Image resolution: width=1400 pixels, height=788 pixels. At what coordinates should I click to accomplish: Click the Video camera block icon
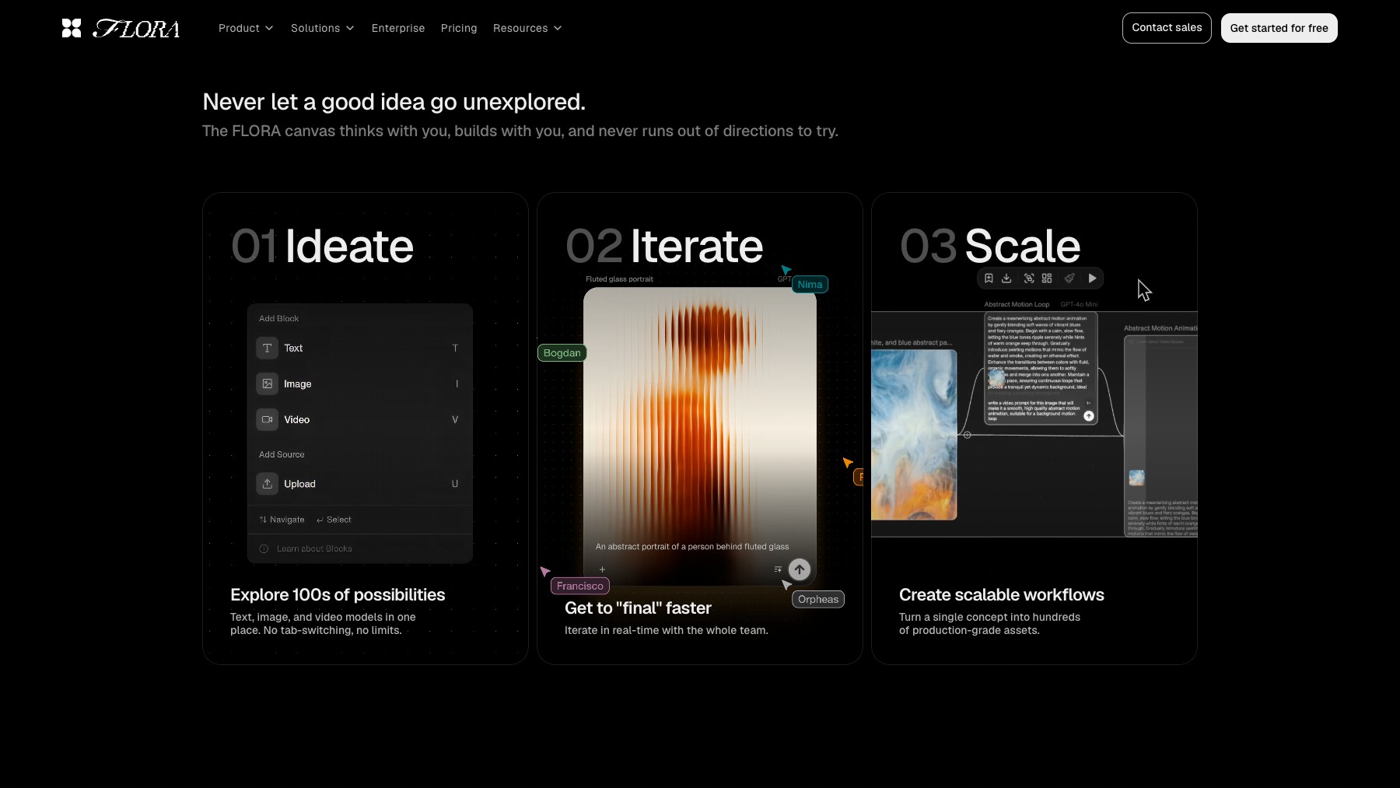pos(267,419)
